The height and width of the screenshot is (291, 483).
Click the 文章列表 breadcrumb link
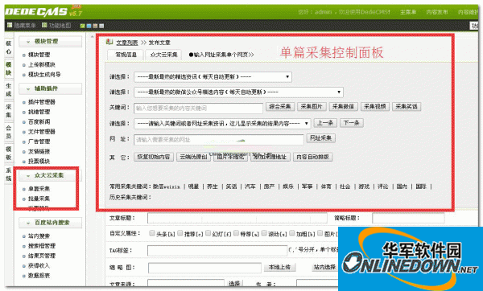(127, 43)
